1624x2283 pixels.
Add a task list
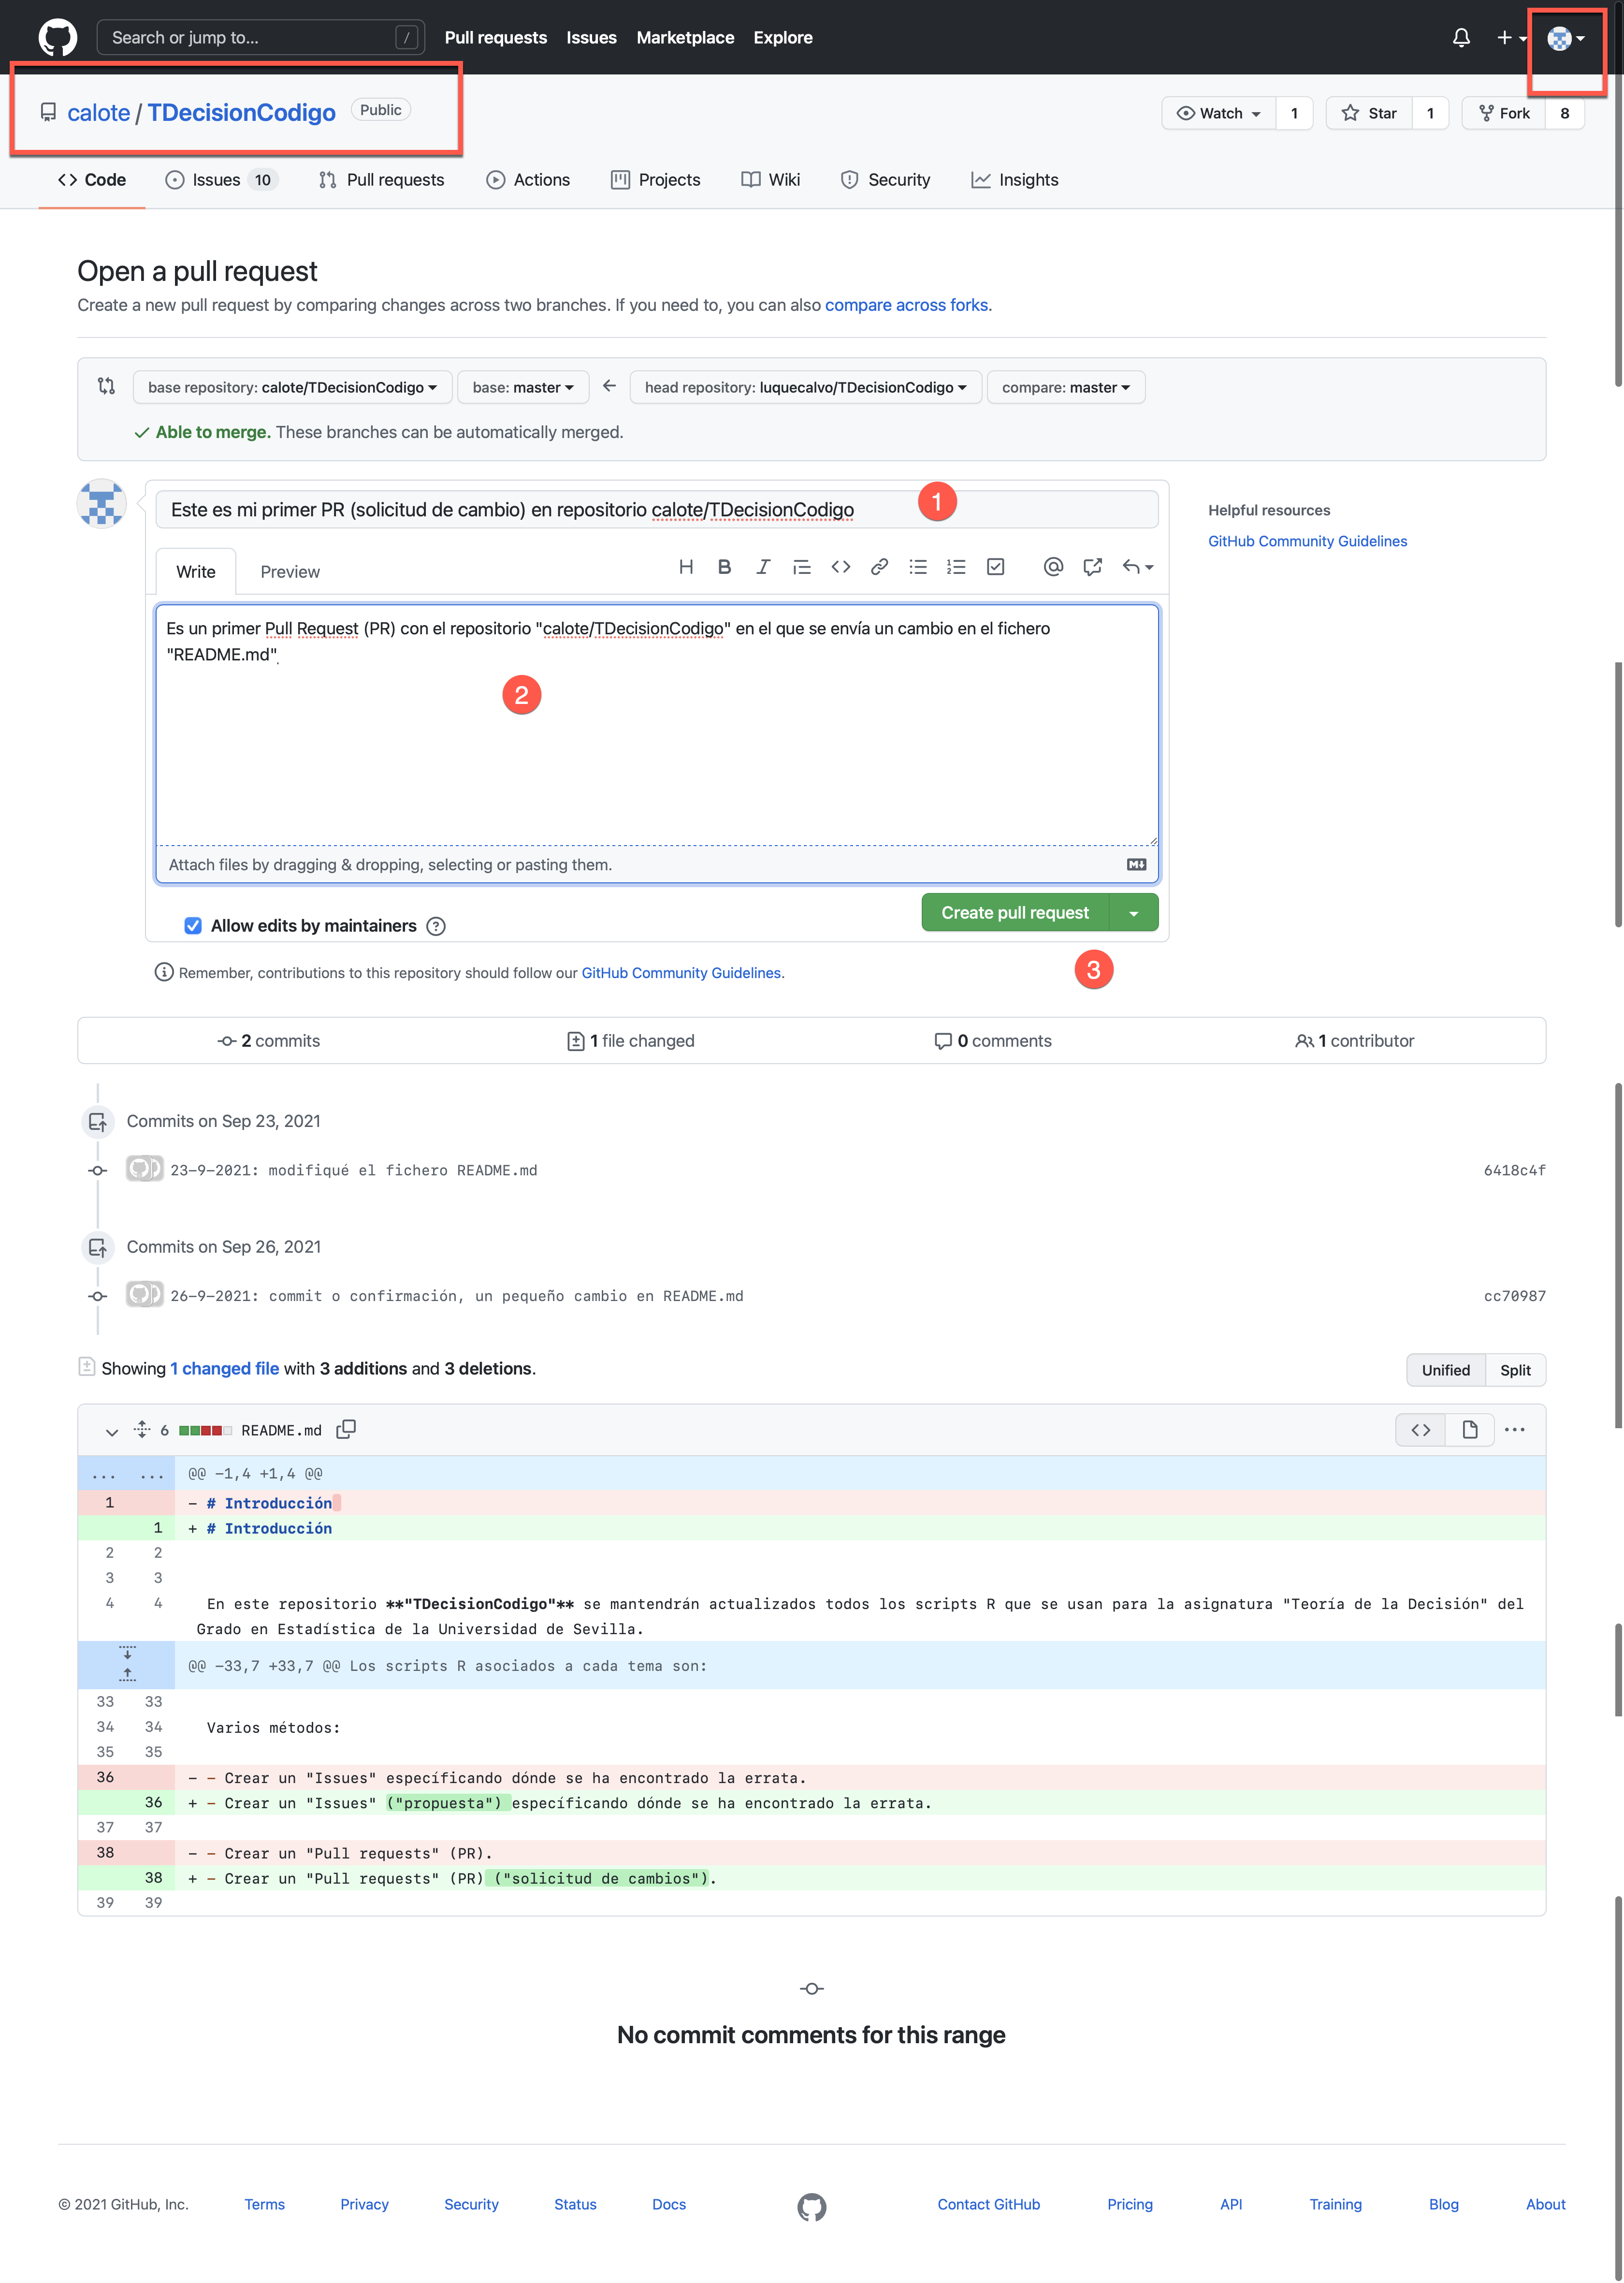coord(995,567)
